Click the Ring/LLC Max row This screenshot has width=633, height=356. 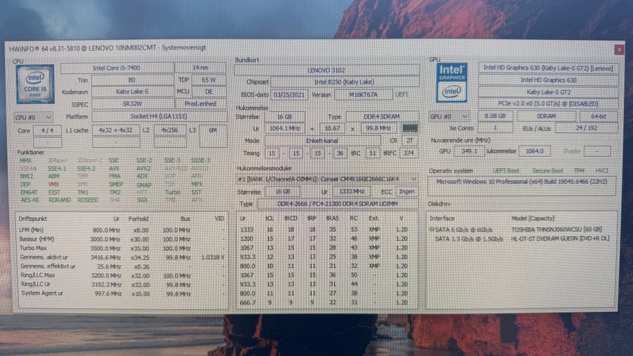122,276
